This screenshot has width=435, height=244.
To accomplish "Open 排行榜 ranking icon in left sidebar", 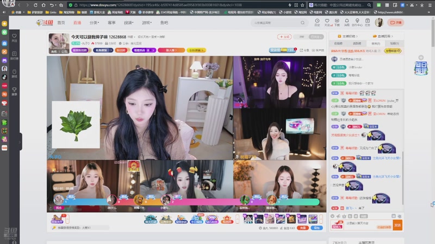I will point(15,55).
